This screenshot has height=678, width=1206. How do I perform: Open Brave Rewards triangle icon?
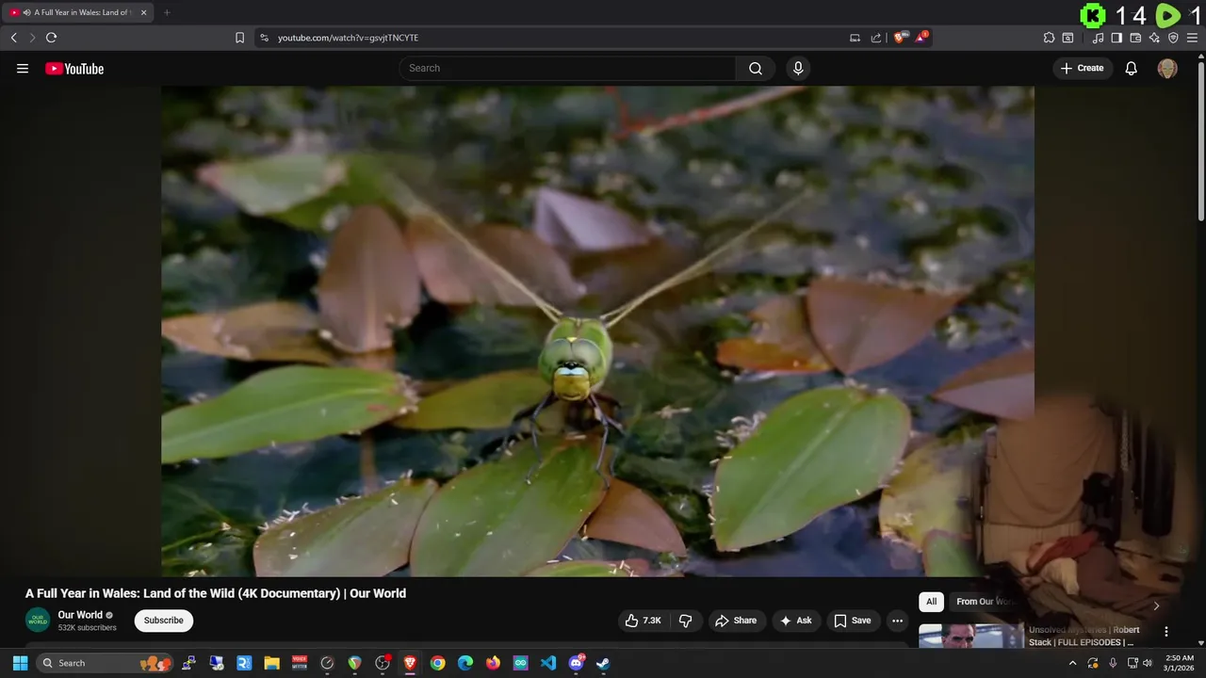[922, 38]
